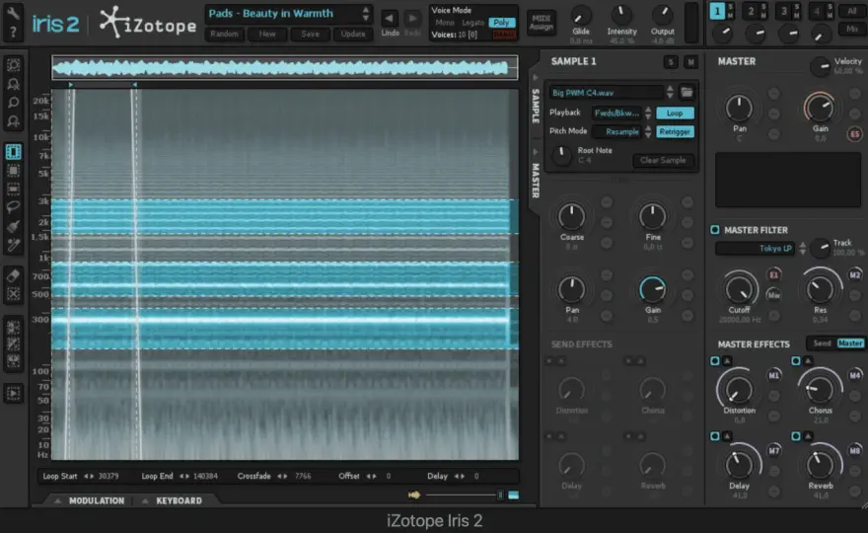Click the E1 envelope badge near Cutoff
This screenshot has height=533, width=868.
[x=774, y=274]
